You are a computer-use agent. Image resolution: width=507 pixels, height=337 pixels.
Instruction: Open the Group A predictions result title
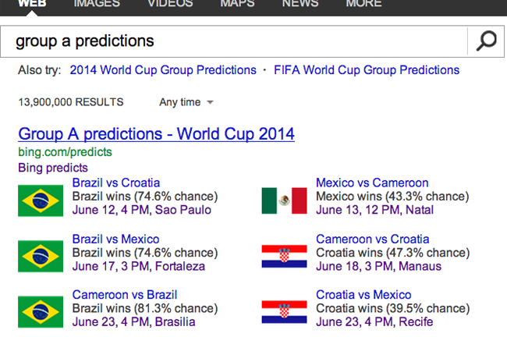click(x=156, y=133)
